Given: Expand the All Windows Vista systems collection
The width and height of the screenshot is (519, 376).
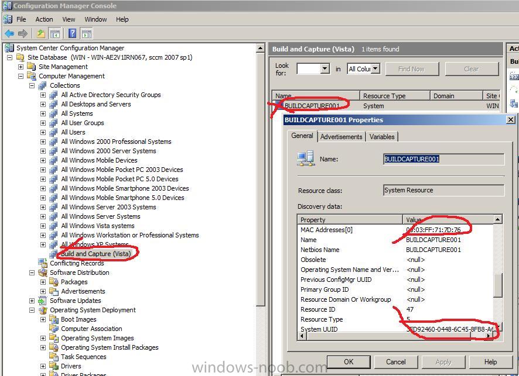Looking at the screenshot, I should [x=43, y=226].
